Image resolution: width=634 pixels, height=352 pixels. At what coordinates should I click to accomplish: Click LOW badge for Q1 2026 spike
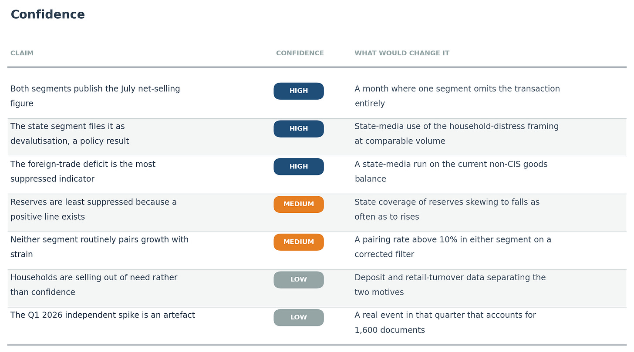pos(299,318)
